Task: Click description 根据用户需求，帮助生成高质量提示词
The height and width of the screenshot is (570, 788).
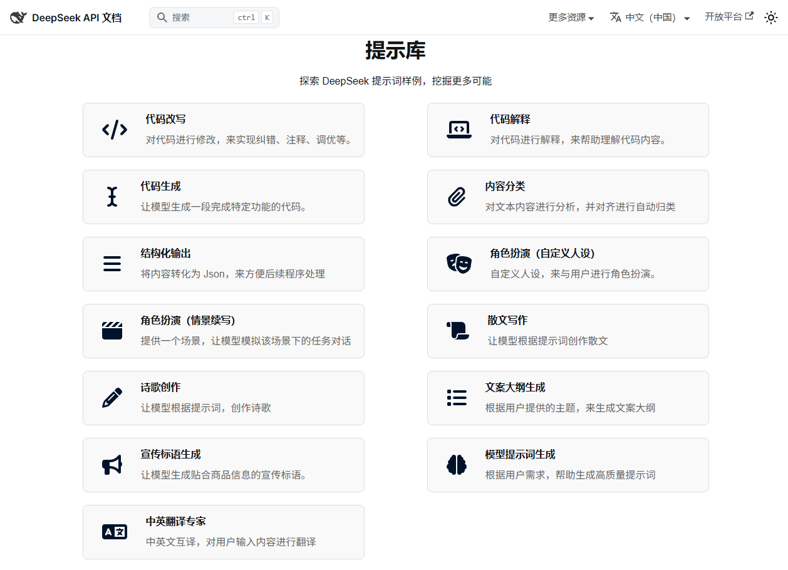Action: [x=570, y=475]
